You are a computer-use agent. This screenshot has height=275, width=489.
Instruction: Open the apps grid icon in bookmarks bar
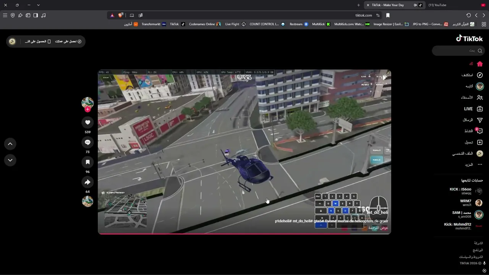point(484,24)
